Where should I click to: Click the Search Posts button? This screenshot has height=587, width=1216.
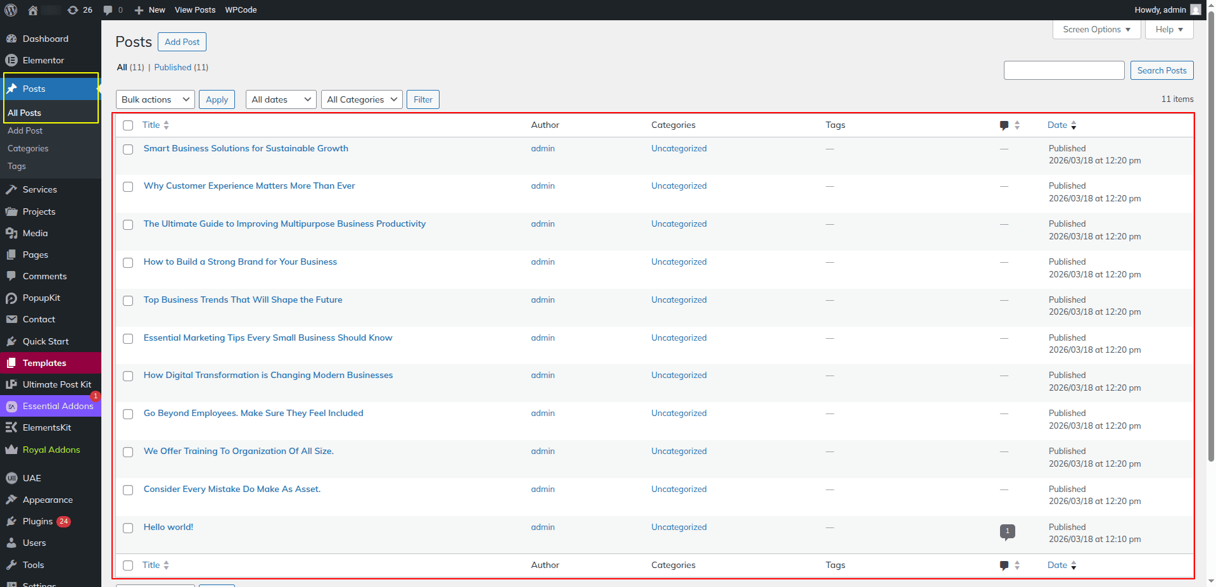pyautogui.click(x=1162, y=70)
